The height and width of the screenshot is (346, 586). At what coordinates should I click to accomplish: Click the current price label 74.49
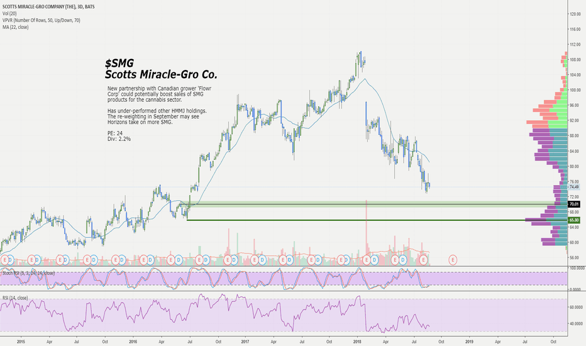(574, 187)
